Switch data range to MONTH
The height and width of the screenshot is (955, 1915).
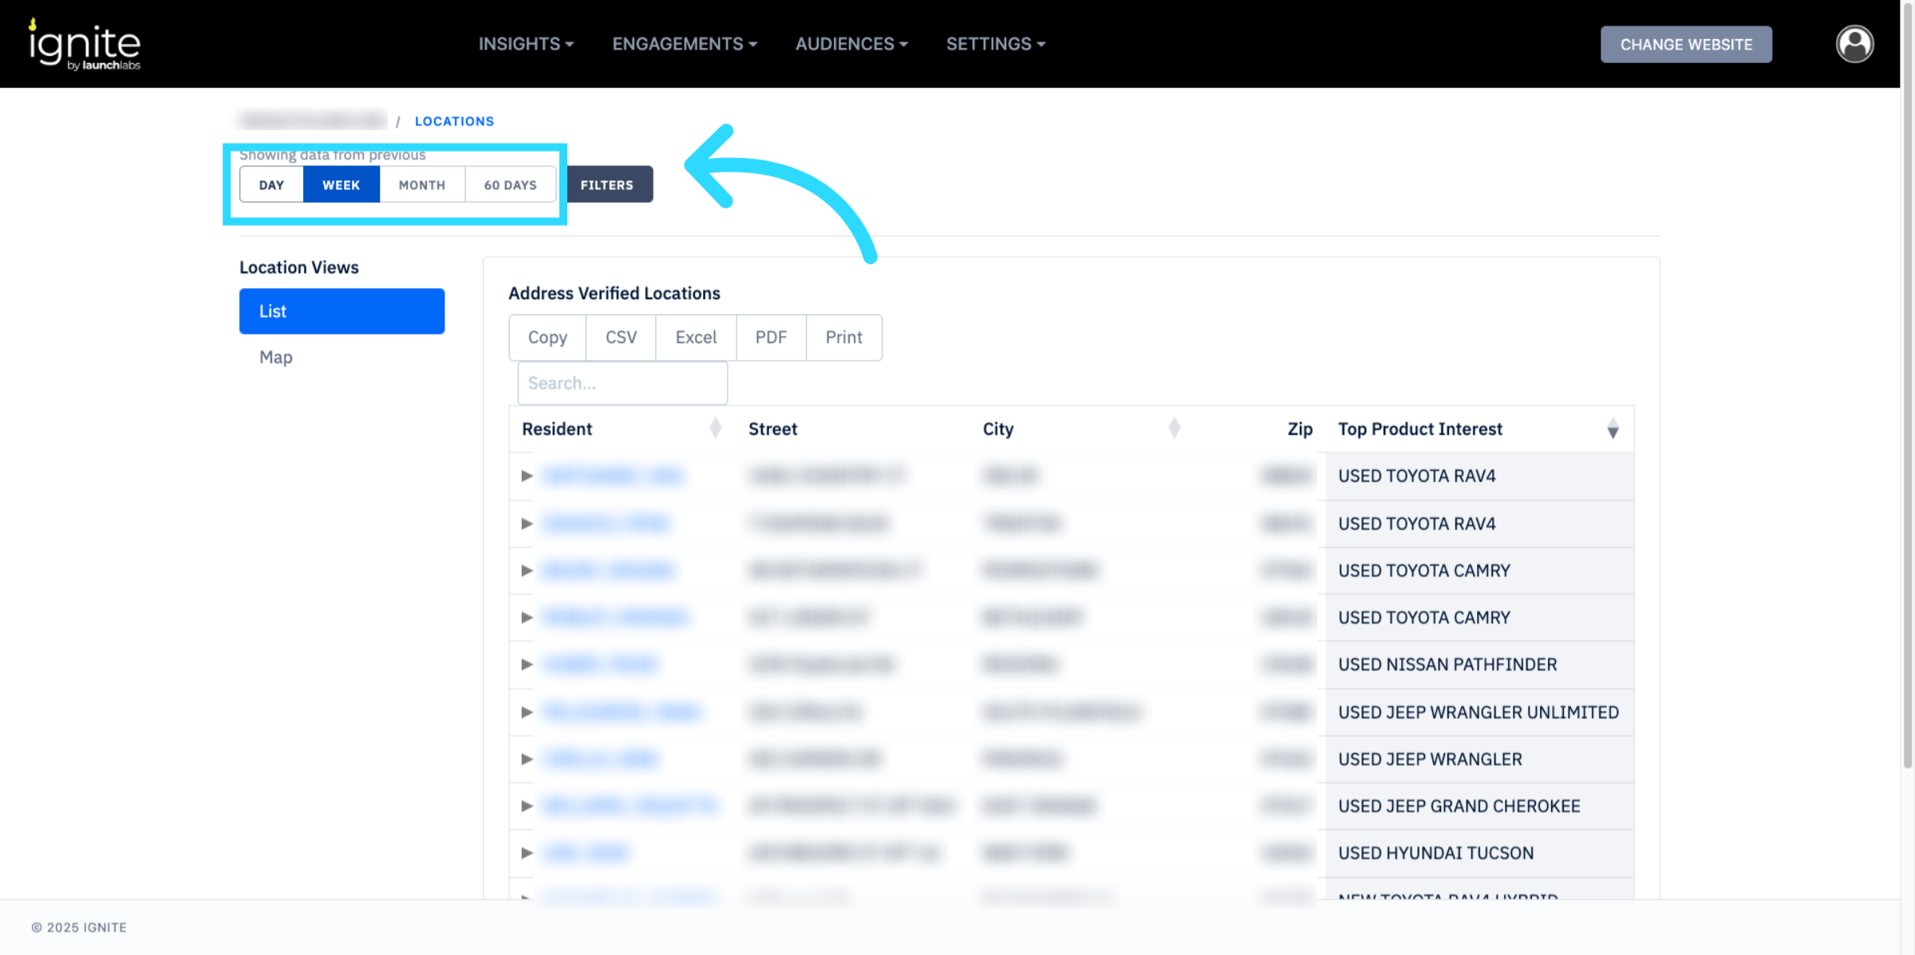pos(422,185)
